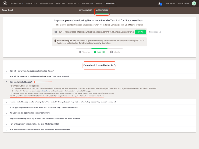Click the Chloe Flores user name
Screen dimensions: 199x149
184,4
